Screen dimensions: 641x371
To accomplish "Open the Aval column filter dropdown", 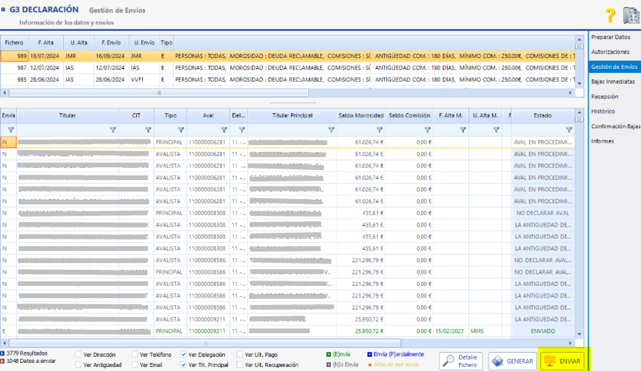I will (222, 130).
